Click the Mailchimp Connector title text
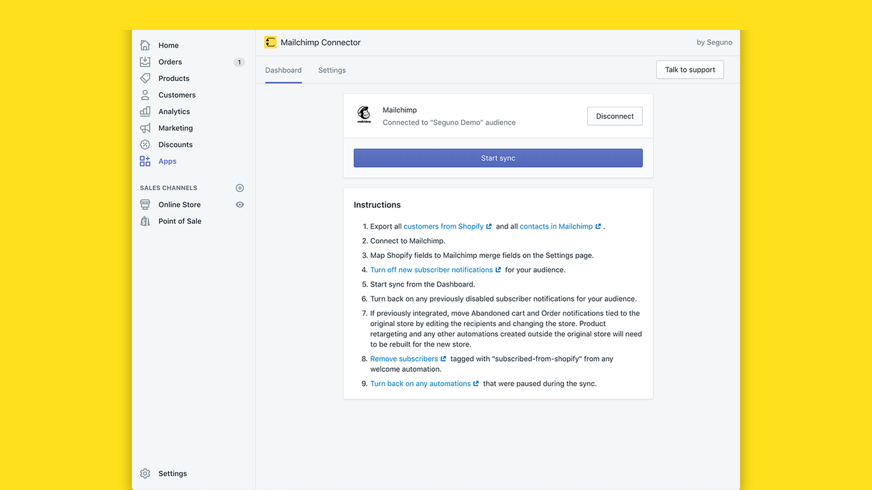The height and width of the screenshot is (490, 872). click(x=321, y=42)
